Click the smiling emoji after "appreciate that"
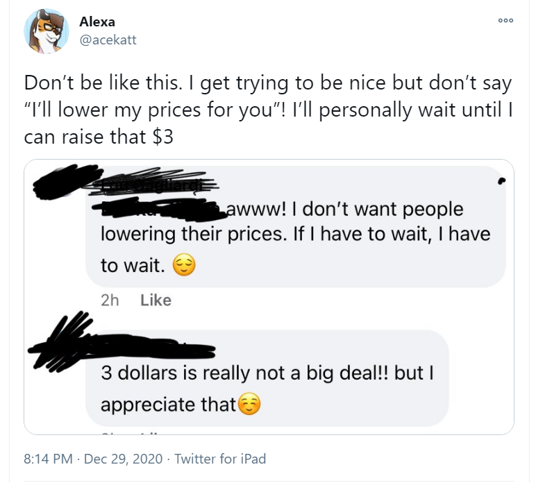This screenshot has height=483, width=536. point(249,404)
